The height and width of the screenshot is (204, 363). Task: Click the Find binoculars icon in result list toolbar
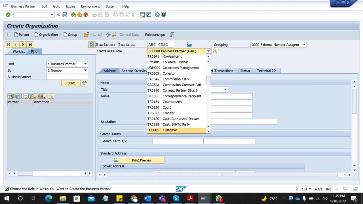[x=18, y=96]
